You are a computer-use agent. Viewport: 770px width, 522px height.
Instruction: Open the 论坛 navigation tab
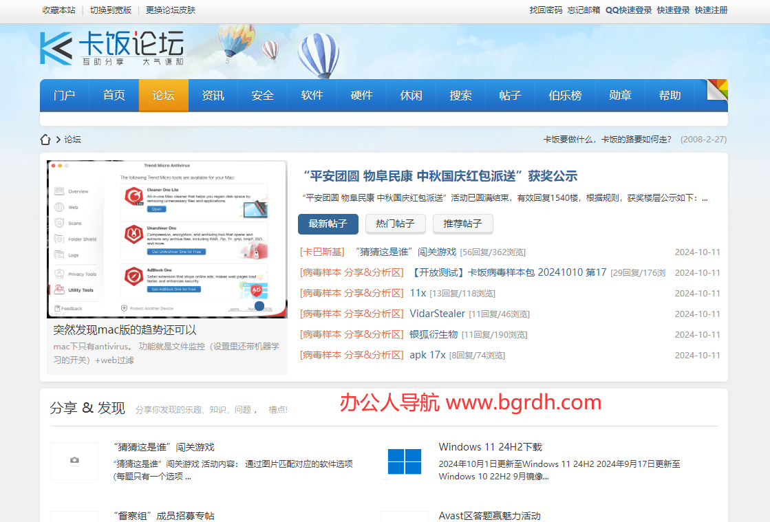click(163, 96)
